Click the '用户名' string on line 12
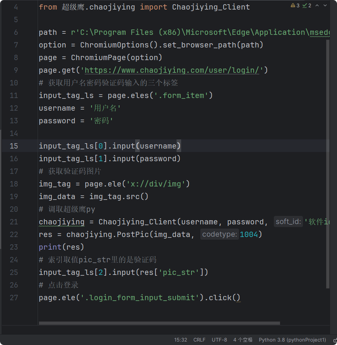Screen dimensions: 337x345 point(105,108)
